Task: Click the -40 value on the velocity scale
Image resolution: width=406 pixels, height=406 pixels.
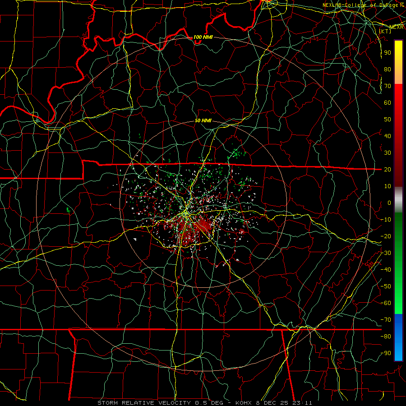Action: pos(386,270)
